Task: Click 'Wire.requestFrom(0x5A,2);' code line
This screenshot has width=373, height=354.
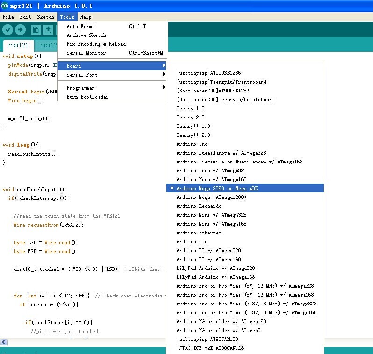Action: tap(49, 225)
